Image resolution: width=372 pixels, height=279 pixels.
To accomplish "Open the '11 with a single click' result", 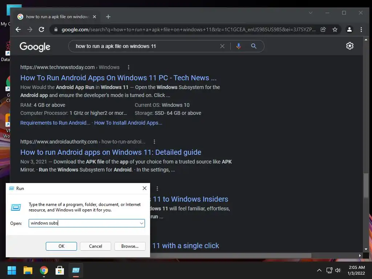I will pos(186,246).
